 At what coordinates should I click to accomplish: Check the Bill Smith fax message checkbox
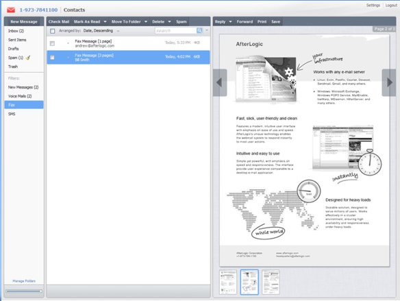52,58
